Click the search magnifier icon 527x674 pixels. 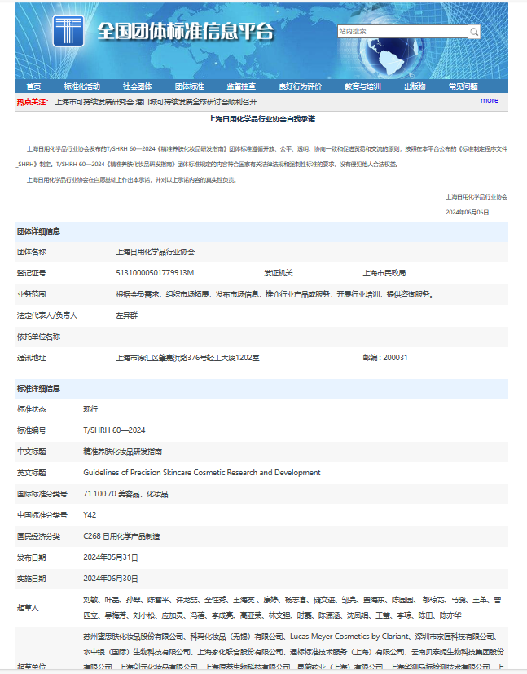coord(474,32)
